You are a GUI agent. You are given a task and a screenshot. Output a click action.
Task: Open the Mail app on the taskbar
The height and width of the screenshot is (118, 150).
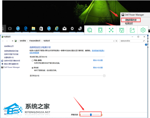(x=65, y=29)
